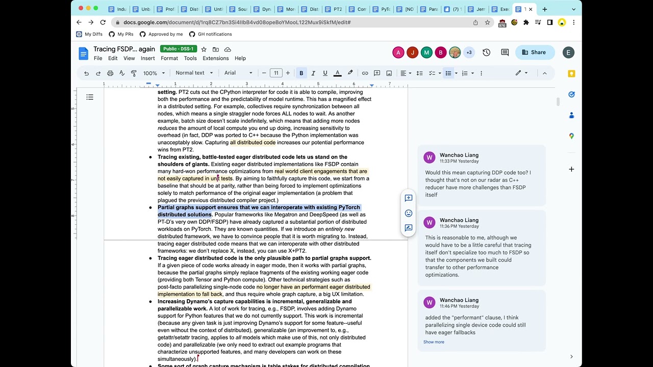Show the document outline

pyautogui.click(x=90, y=97)
